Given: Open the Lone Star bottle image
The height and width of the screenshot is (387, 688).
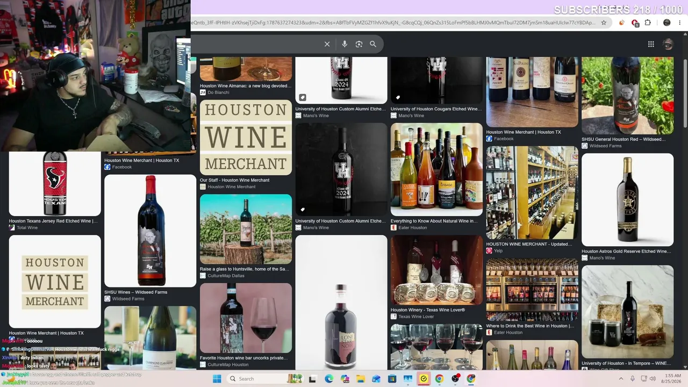Looking at the screenshot, I should [341, 302].
